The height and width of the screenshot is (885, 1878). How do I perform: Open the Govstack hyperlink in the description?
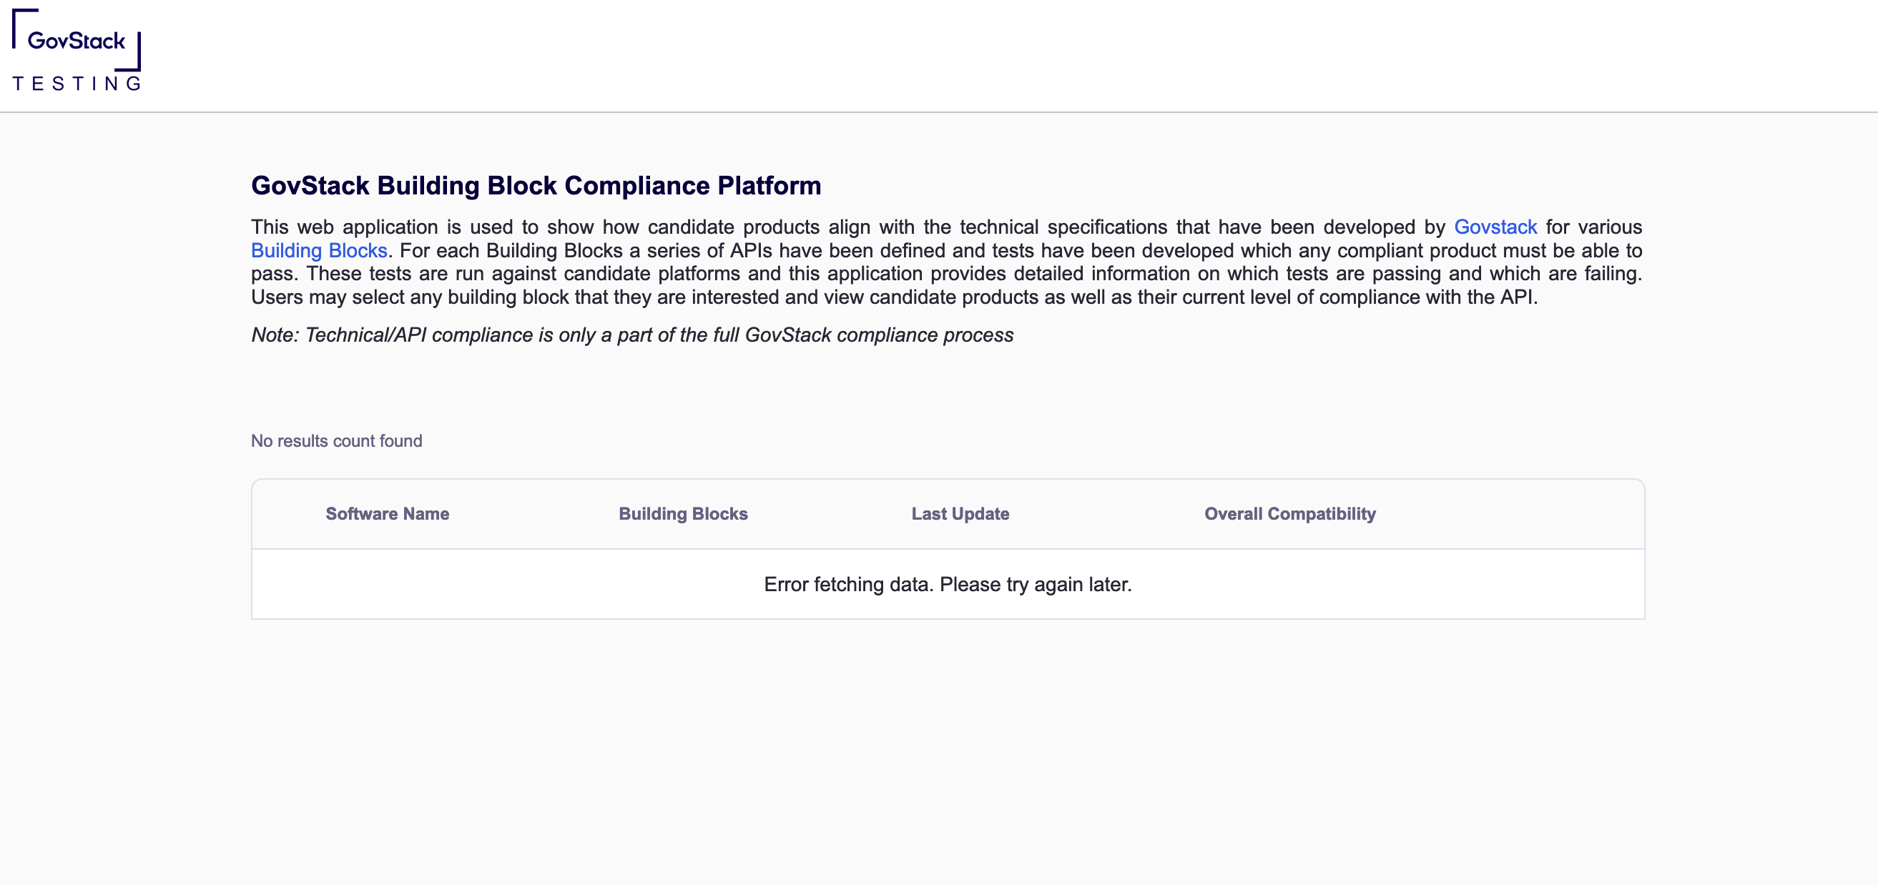pyautogui.click(x=1495, y=227)
